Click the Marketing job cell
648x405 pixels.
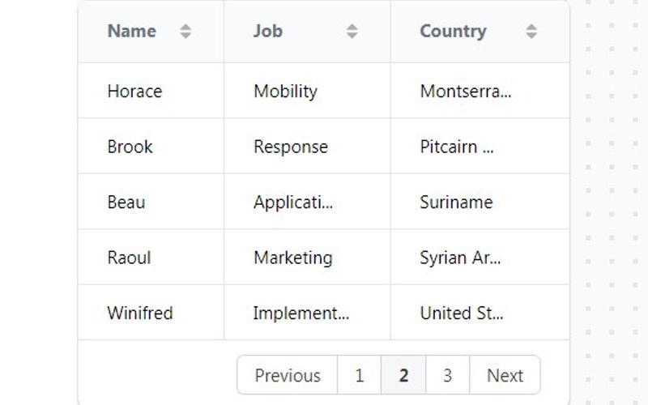292,258
